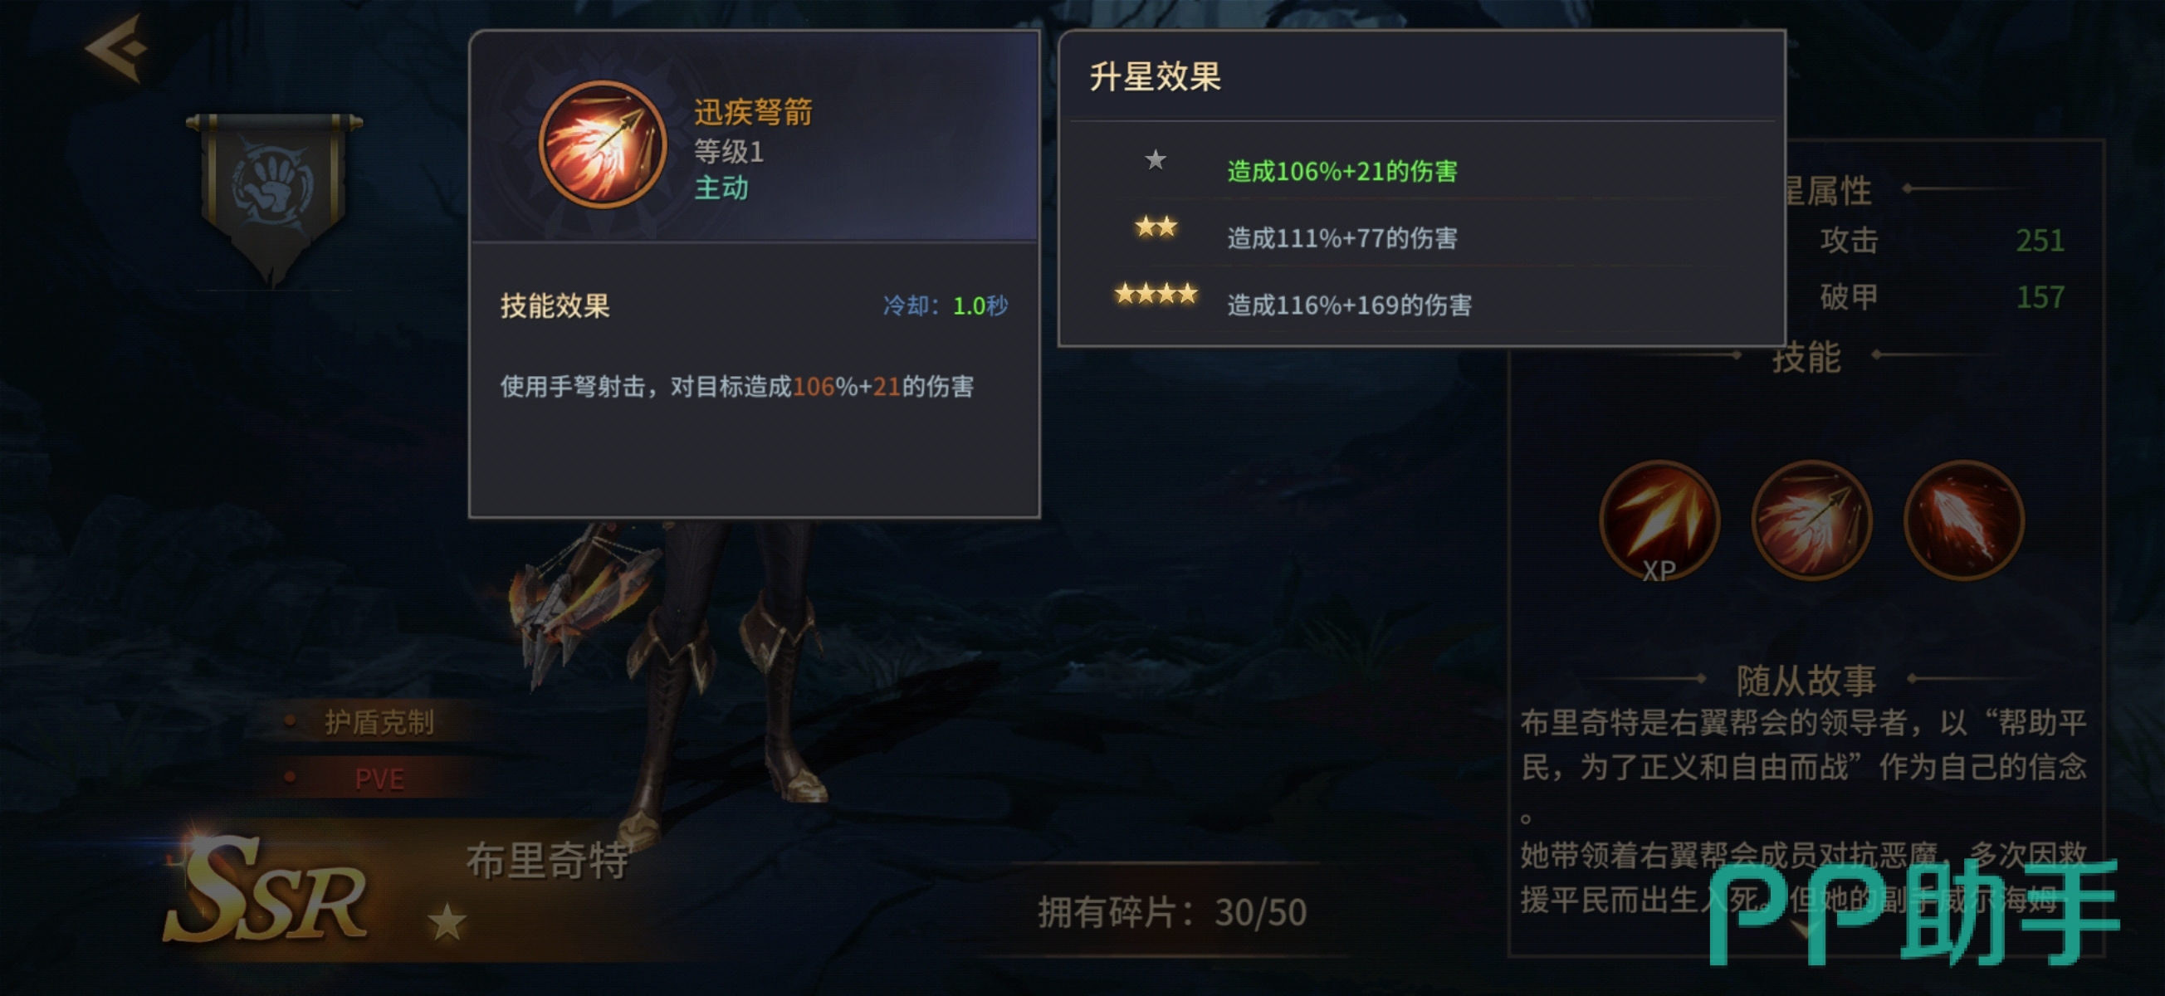
Task: Tap the 冷却 1.0秒 cooldown label
Action: click(x=945, y=305)
